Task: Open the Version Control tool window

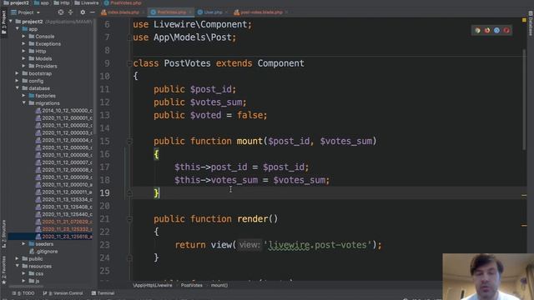Action: pyautogui.click(x=63, y=293)
